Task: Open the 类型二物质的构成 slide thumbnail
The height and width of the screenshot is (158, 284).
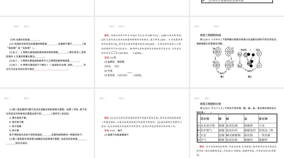Action: pos(237,52)
